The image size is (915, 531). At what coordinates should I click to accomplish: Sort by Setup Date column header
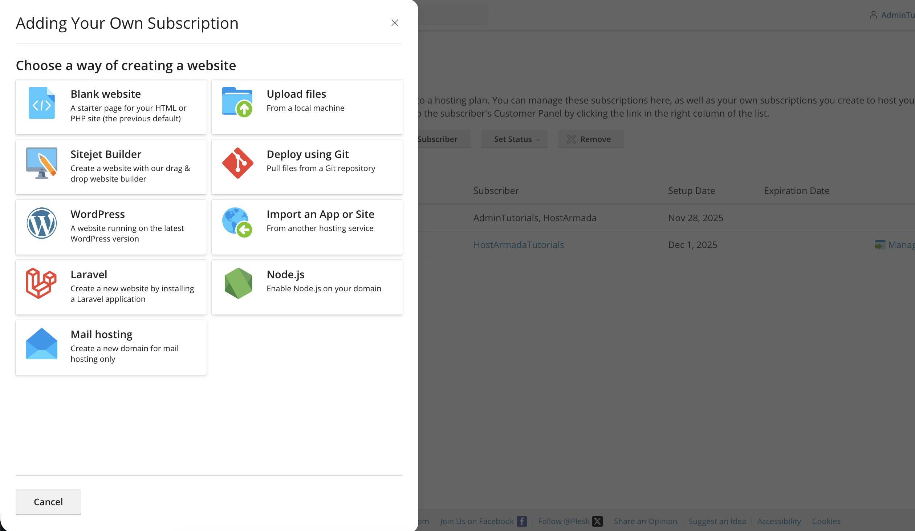point(691,191)
